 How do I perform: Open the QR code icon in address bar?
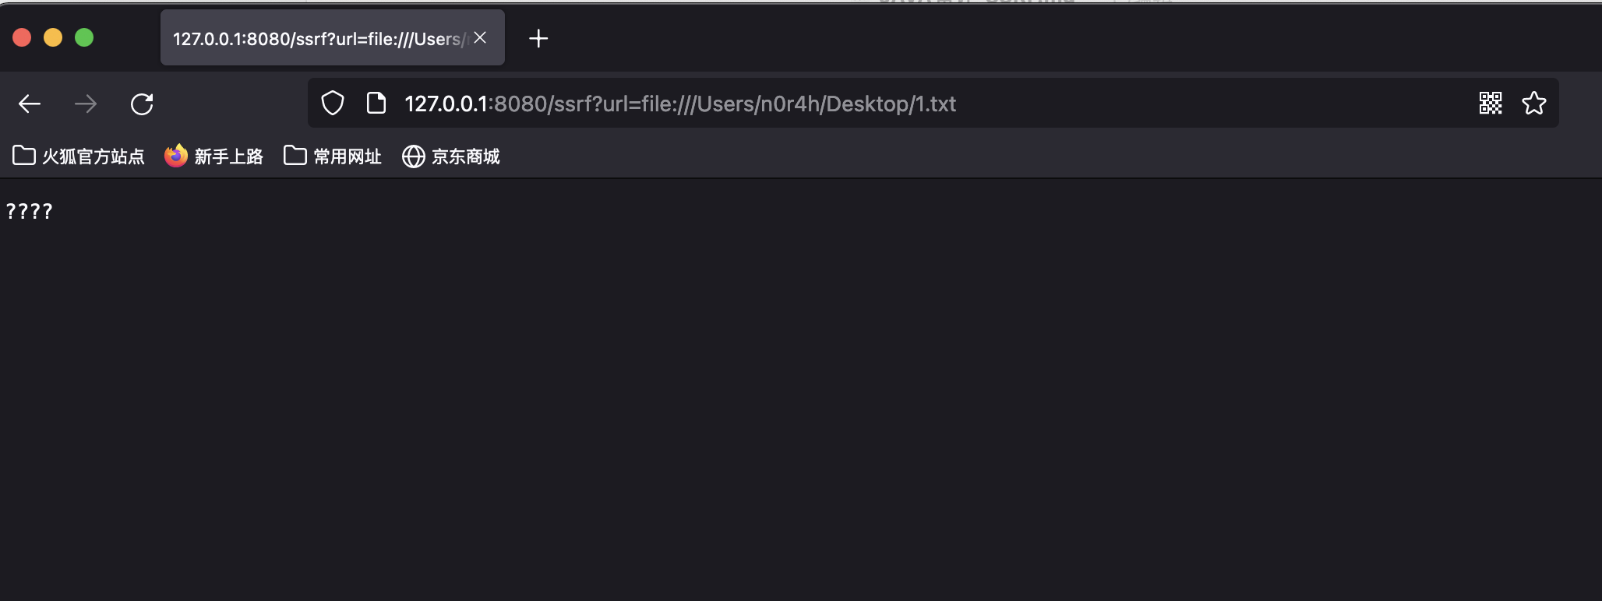click(x=1490, y=102)
